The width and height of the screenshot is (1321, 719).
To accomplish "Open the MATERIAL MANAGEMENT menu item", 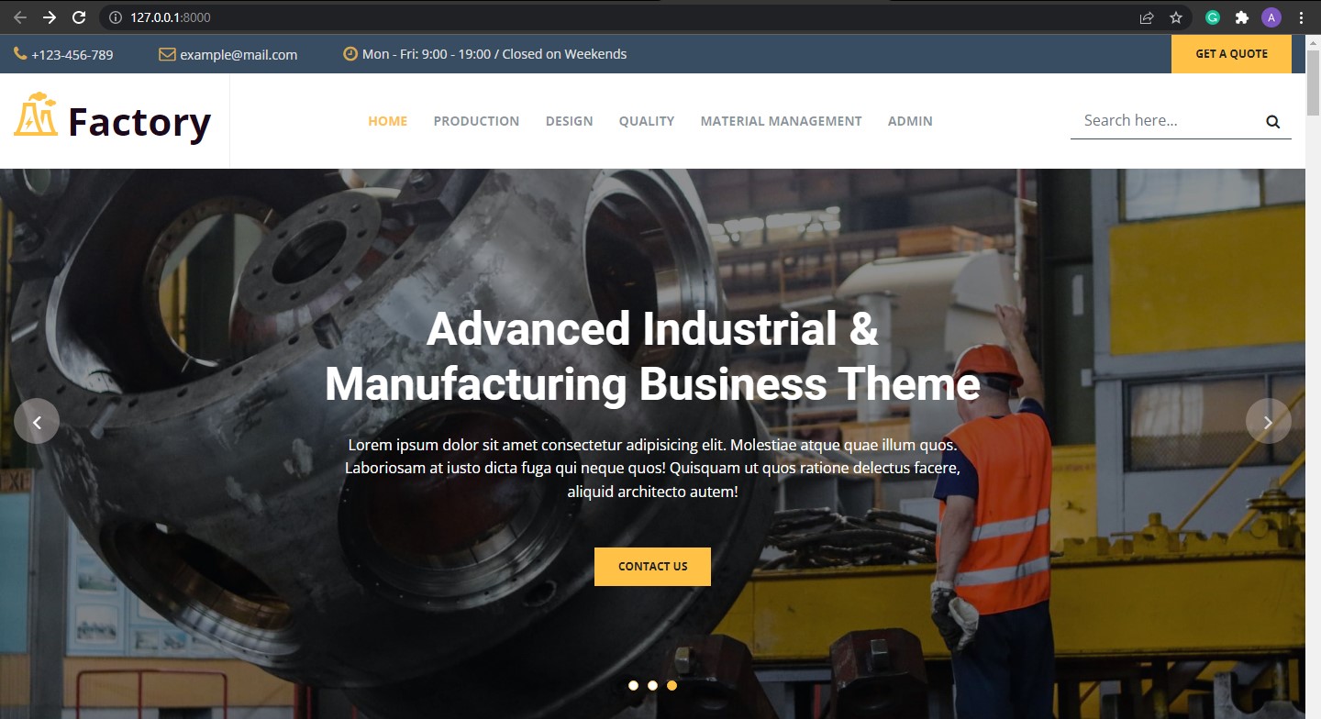I will pyautogui.click(x=782, y=121).
